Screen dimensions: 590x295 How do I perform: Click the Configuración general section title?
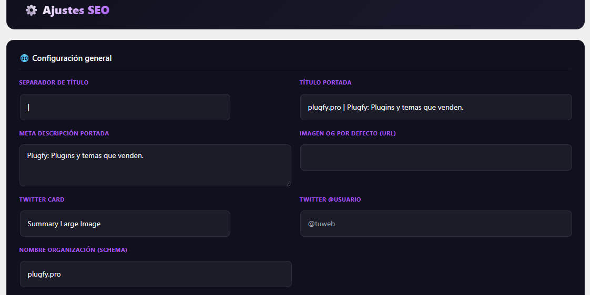click(72, 58)
